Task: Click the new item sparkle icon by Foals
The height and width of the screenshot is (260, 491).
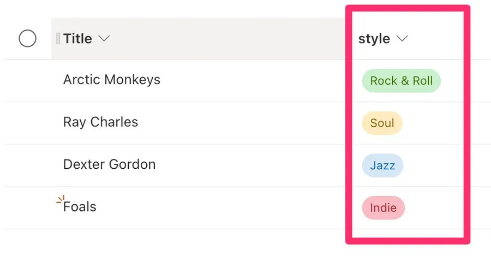Action: [x=61, y=200]
